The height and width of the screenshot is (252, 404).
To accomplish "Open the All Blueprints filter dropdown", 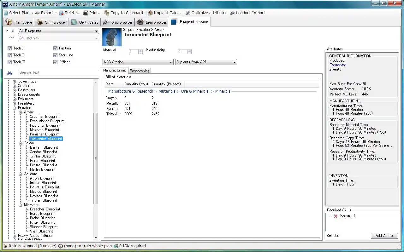I will point(58,31).
